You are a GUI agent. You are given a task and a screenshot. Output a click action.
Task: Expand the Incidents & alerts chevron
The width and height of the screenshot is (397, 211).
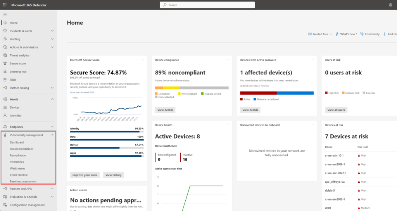[52, 31]
